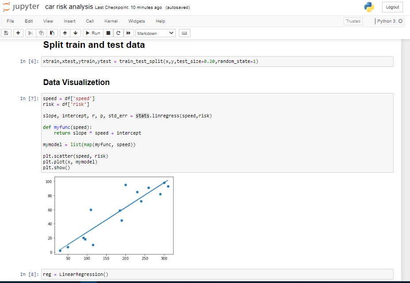Open the Widgets menu
This screenshot has width=410, height=283.
coord(136,21)
